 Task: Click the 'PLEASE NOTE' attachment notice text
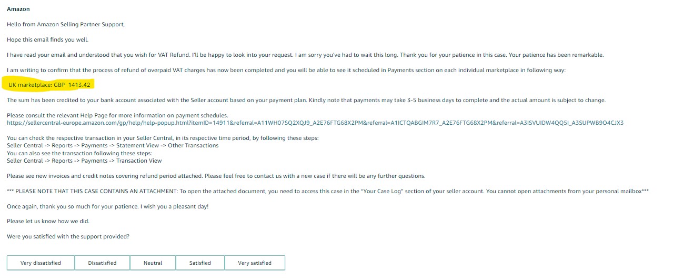[x=327, y=191]
